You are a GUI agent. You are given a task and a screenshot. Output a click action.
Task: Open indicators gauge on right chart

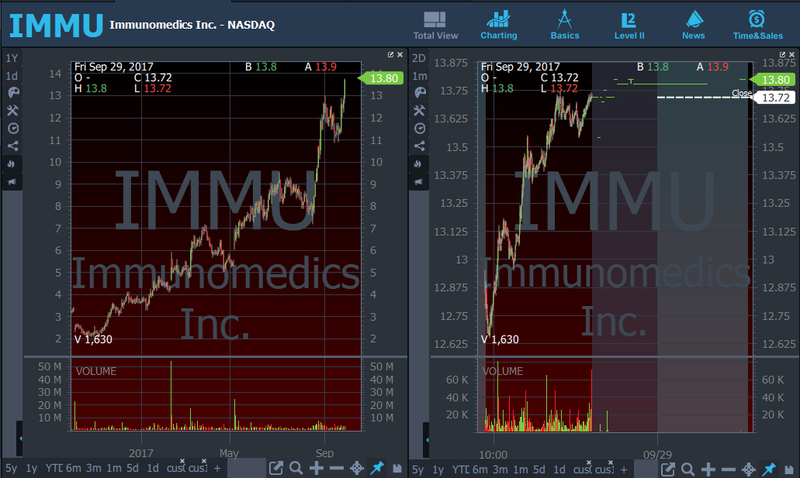(x=419, y=128)
